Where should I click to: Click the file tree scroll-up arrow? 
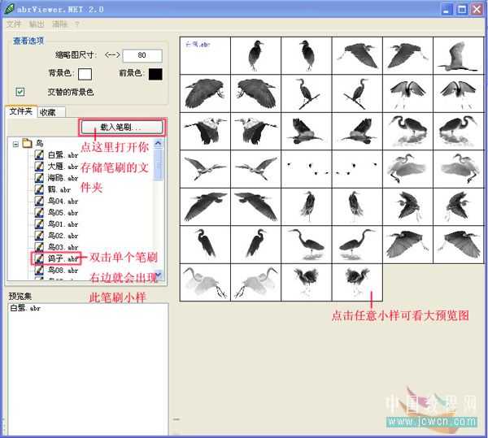[158, 143]
